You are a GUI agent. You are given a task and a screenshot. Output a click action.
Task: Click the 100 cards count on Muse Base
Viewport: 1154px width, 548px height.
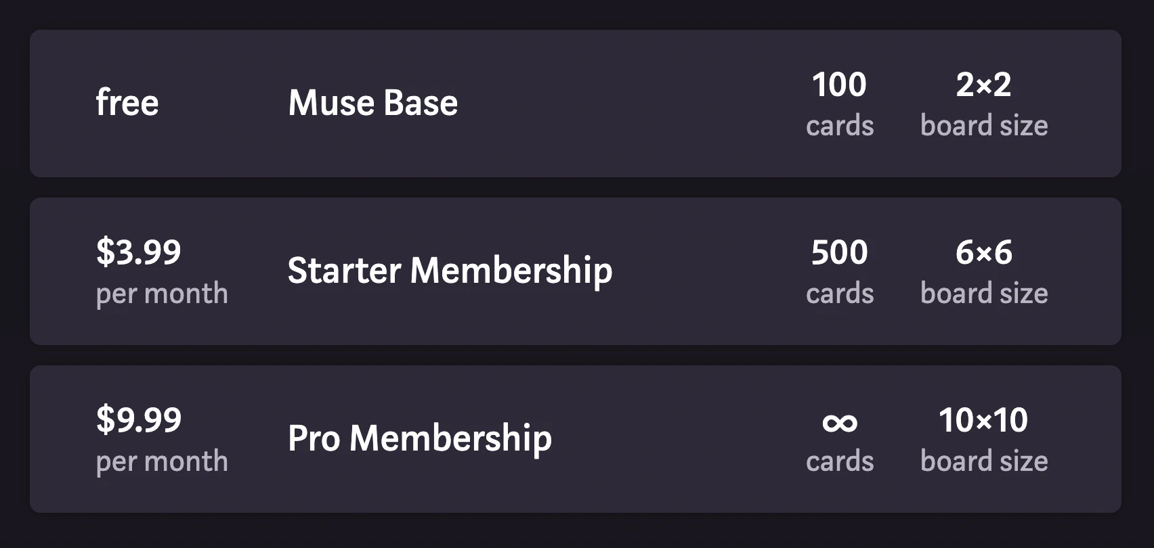coord(839,85)
